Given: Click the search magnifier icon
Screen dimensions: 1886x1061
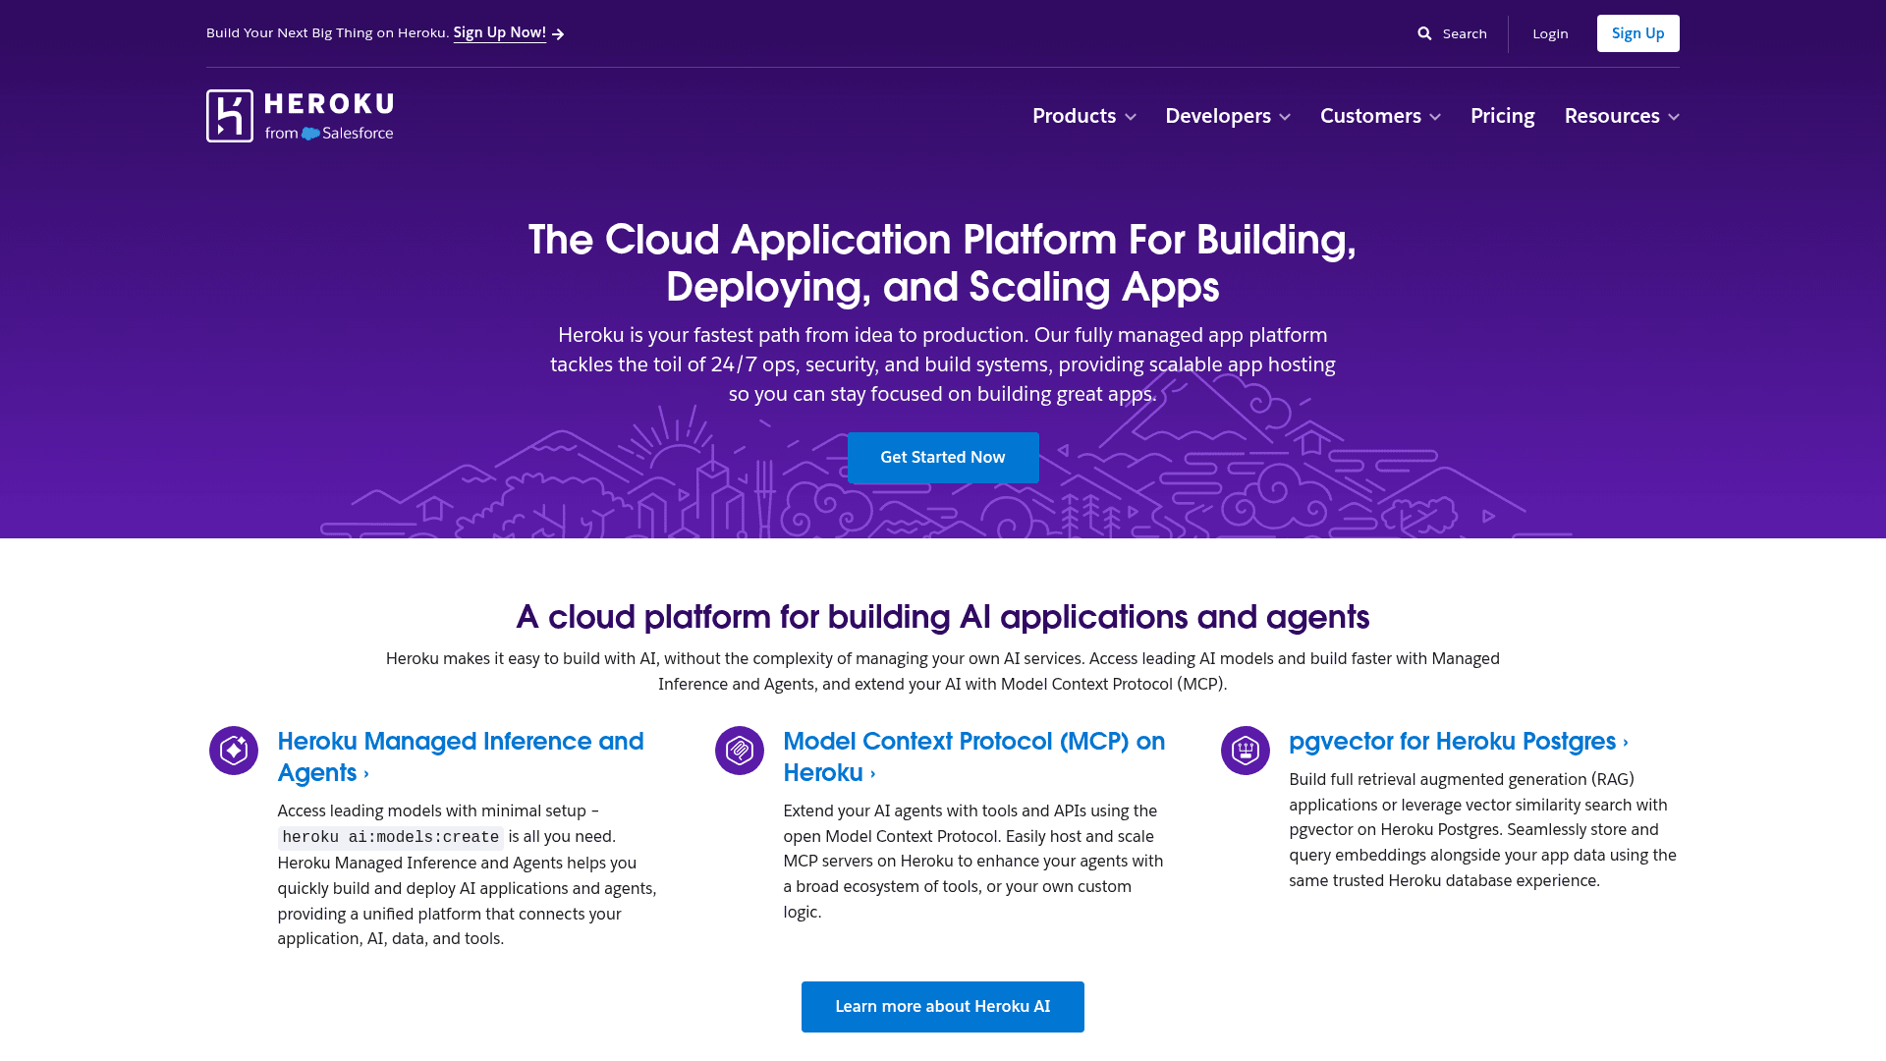Looking at the screenshot, I should (x=1424, y=33).
